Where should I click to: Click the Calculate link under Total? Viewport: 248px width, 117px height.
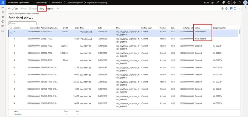[18, 114]
